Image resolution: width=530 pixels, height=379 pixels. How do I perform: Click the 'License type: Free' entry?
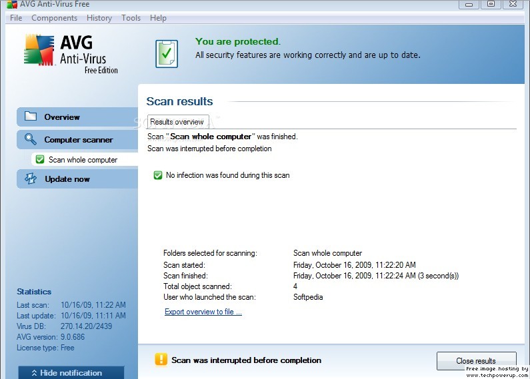[x=45, y=348]
